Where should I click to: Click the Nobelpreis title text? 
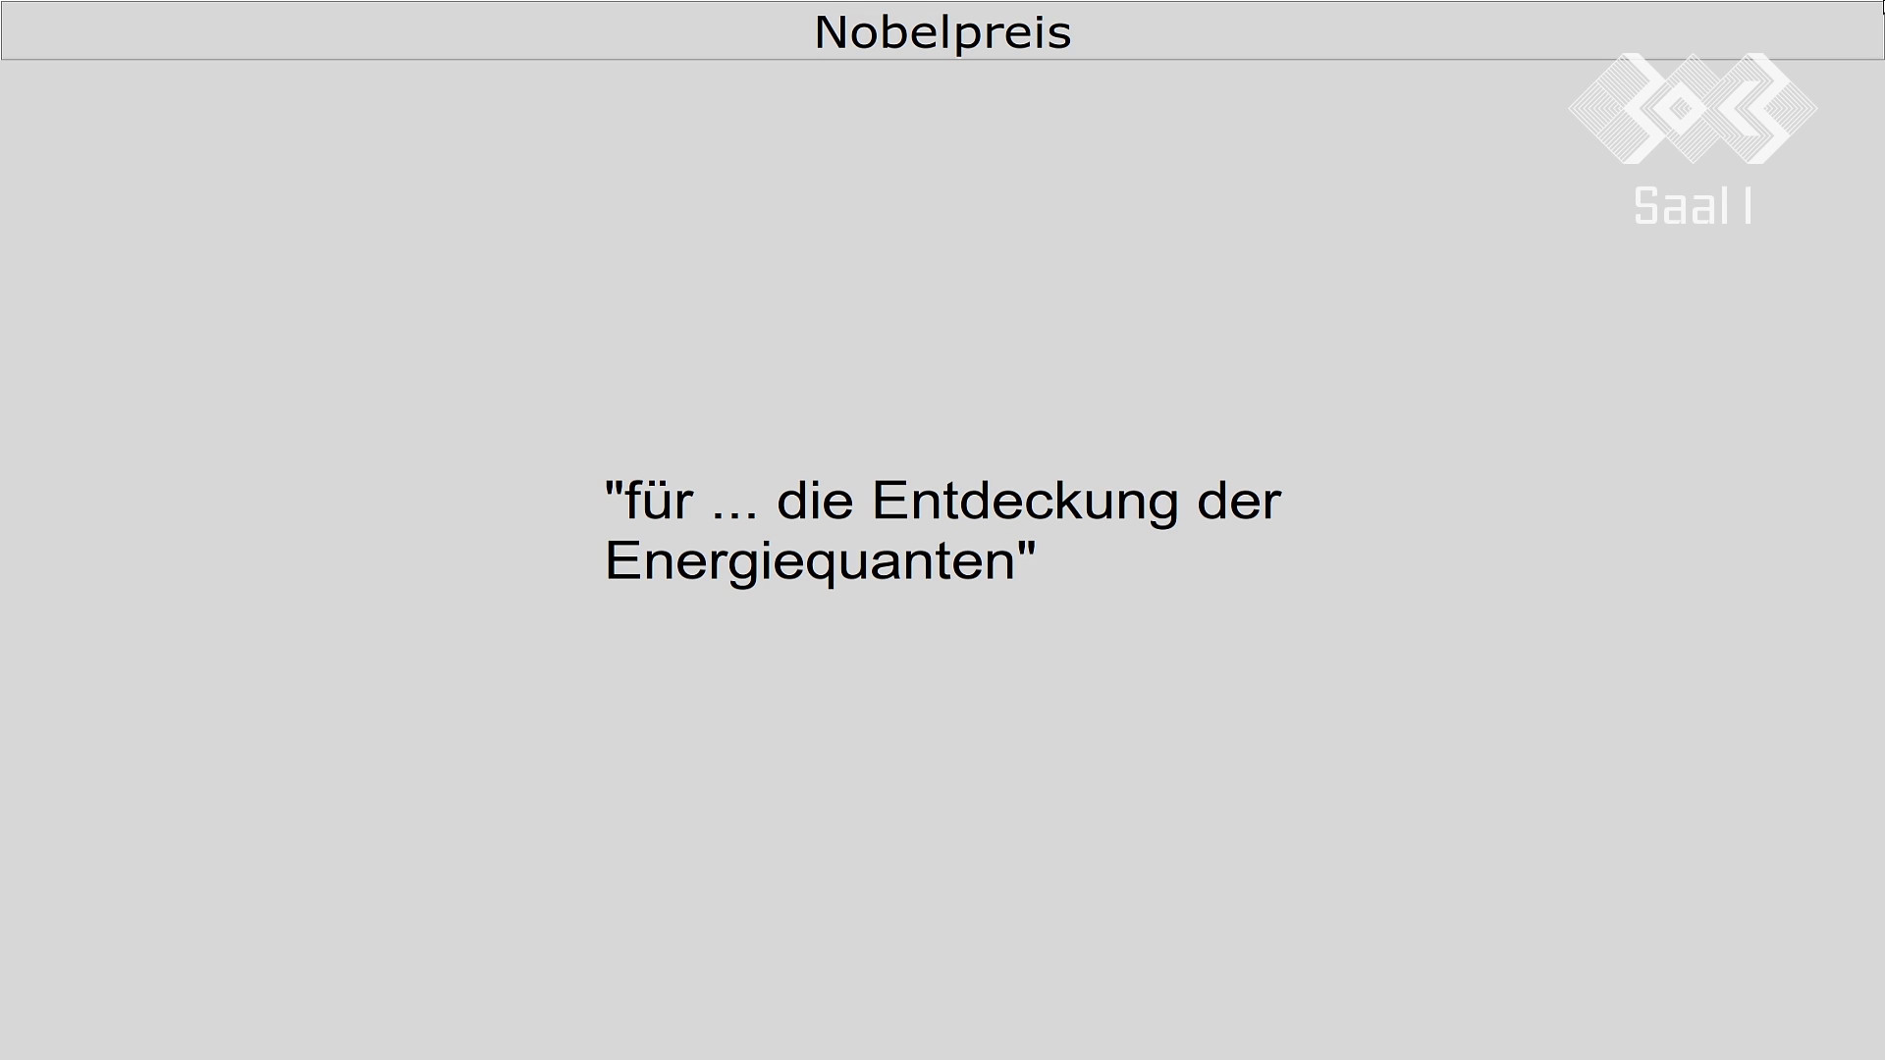[x=942, y=32]
